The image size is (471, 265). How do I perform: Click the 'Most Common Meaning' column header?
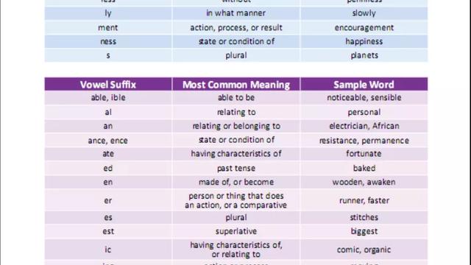point(236,85)
